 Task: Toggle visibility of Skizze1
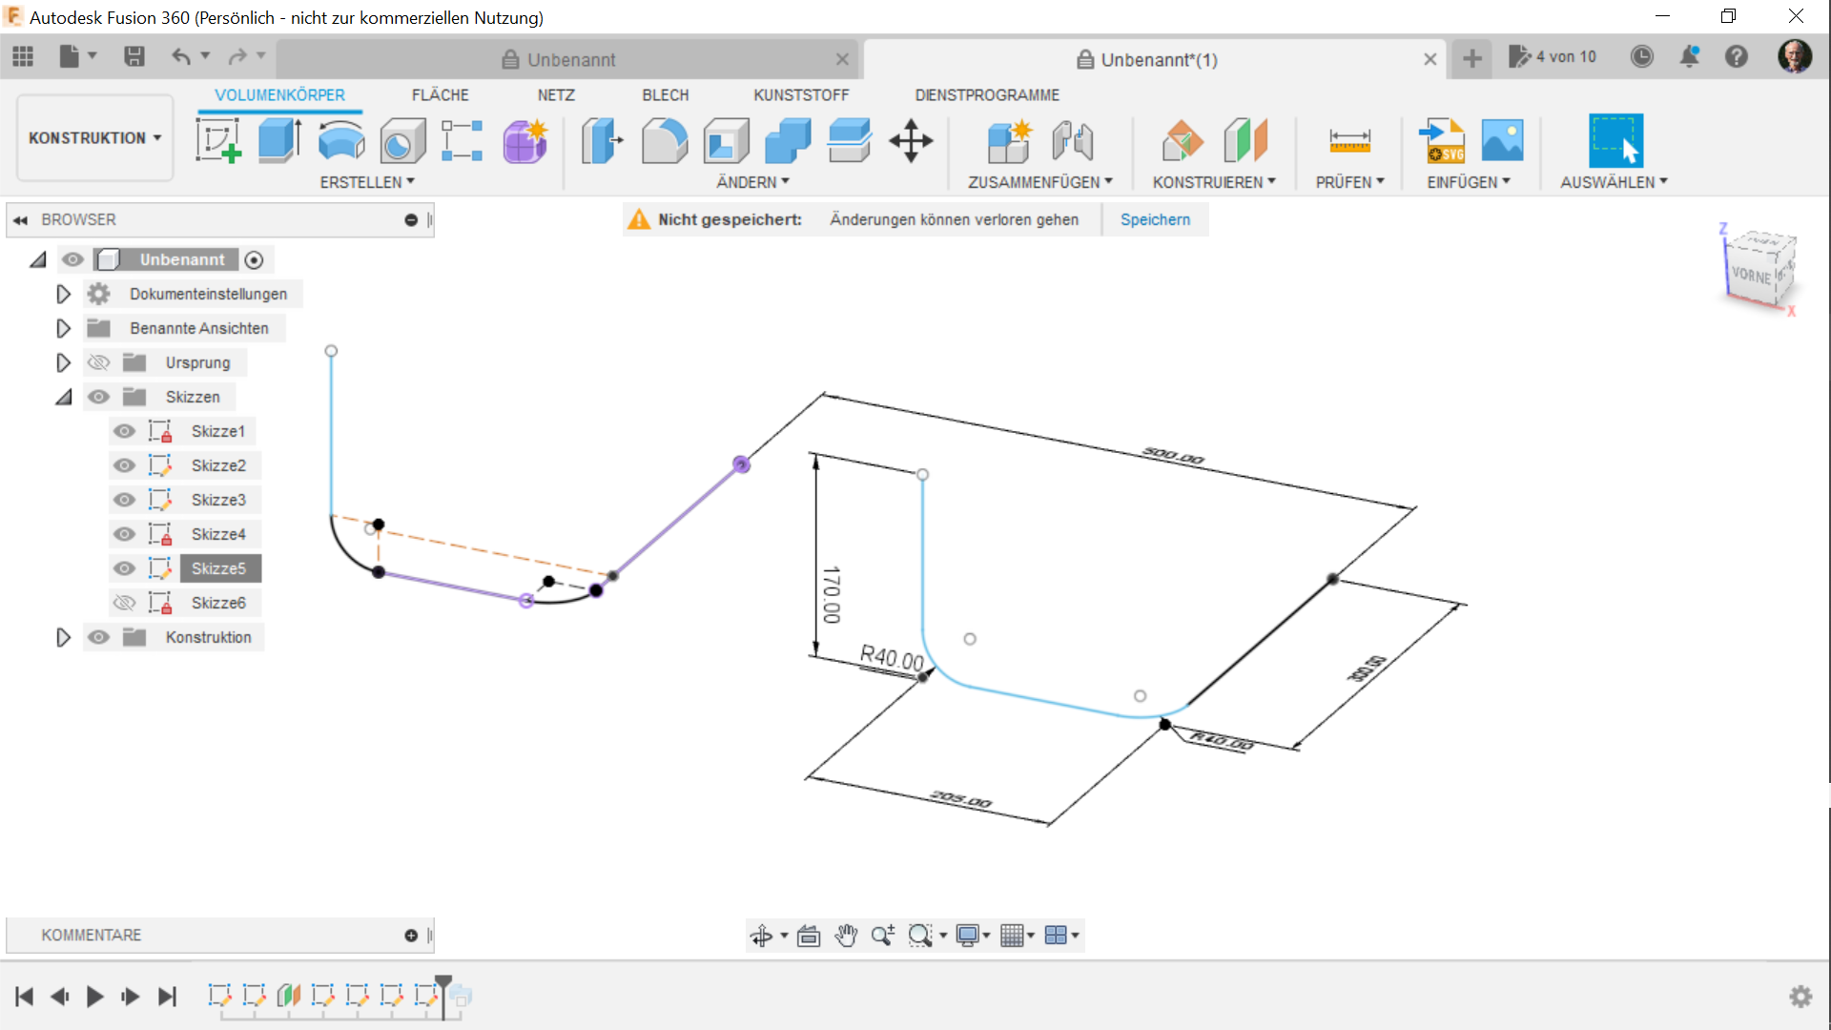click(x=124, y=431)
